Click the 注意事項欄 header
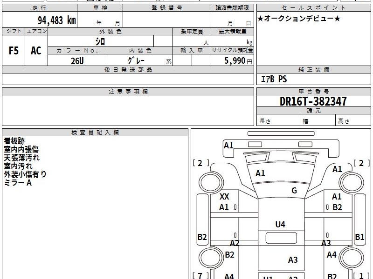The image size is (373, 279). click(128, 92)
